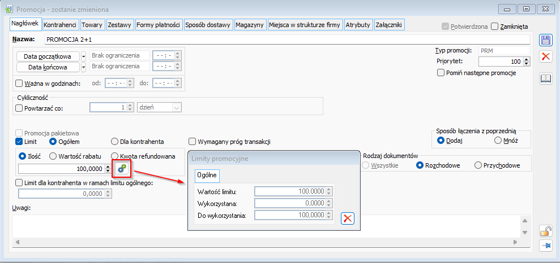Choose Mnóż combining method
Viewport: 560px width, 263px height.
(x=498, y=141)
